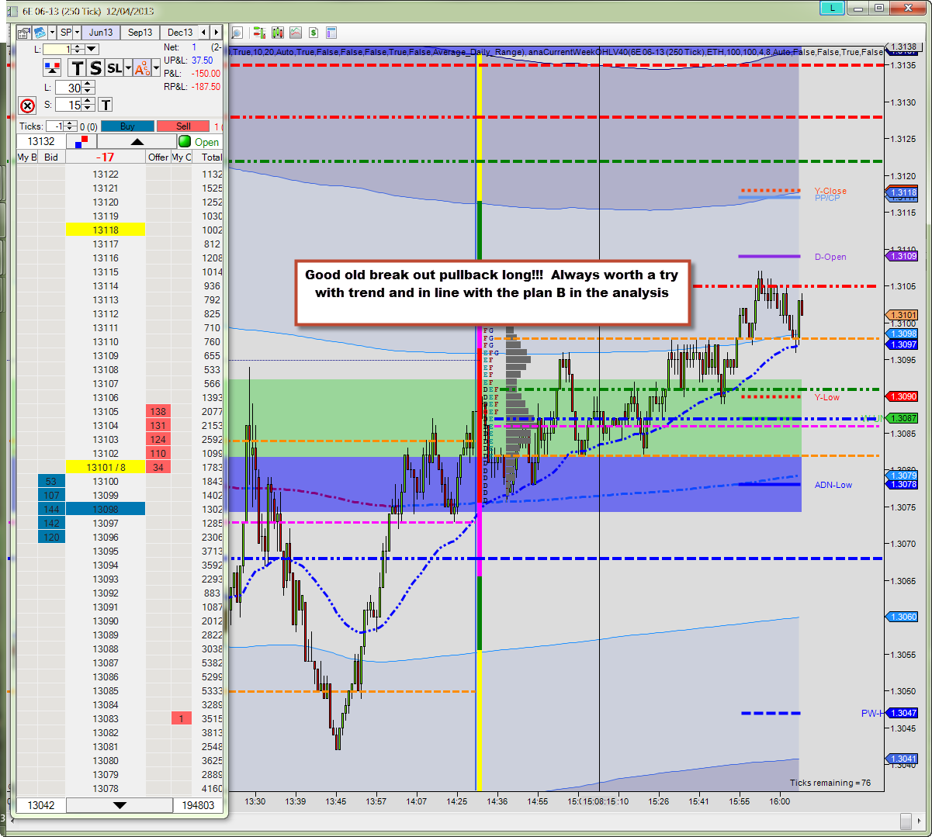
Task: Switch to the Jun13 contract tab
Action: coord(101,33)
